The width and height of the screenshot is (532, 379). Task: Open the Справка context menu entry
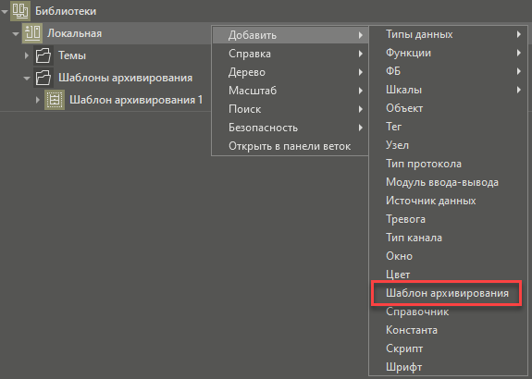pyautogui.click(x=291, y=54)
